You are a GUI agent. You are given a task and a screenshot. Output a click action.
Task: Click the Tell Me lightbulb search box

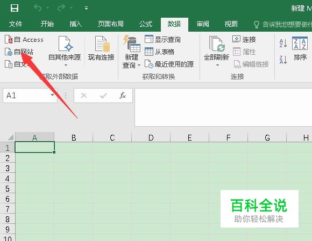click(x=282, y=24)
